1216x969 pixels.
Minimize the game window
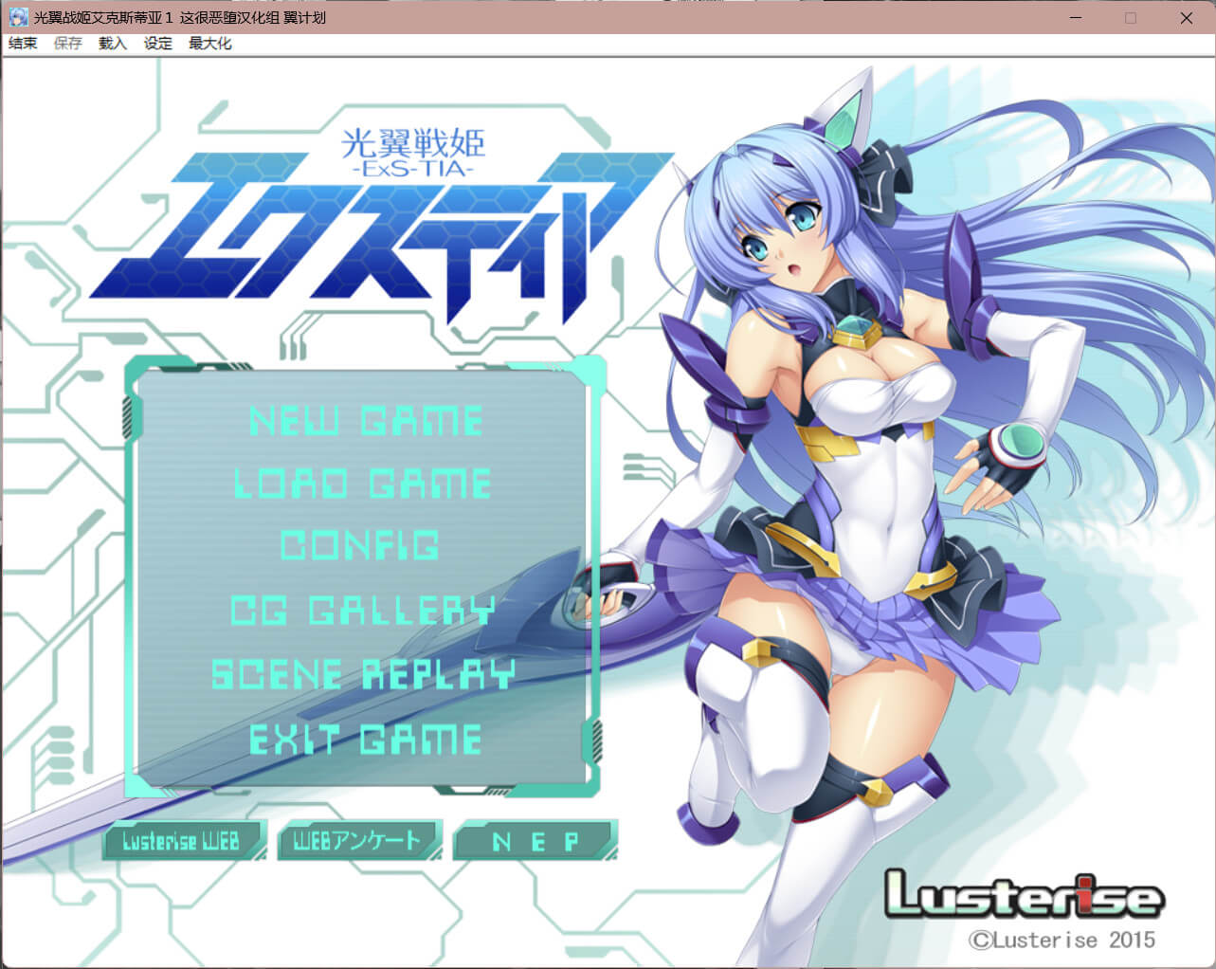coord(1075,17)
